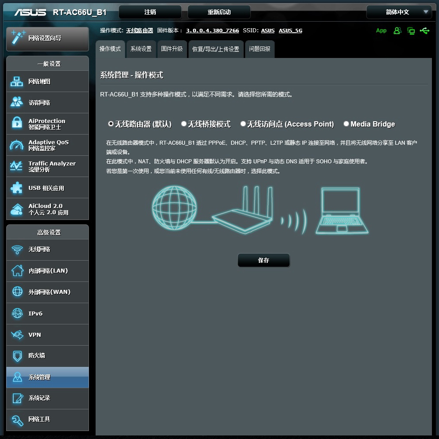Expand the 简体中文 language dropdown
The image size is (439, 439).
pos(399,12)
